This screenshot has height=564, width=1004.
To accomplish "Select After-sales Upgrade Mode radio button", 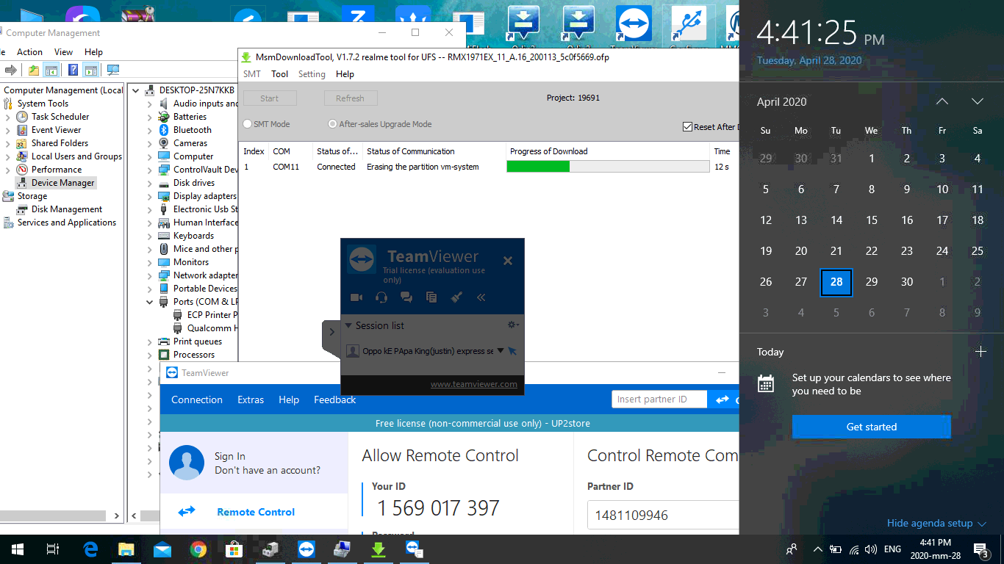I will (x=333, y=124).
